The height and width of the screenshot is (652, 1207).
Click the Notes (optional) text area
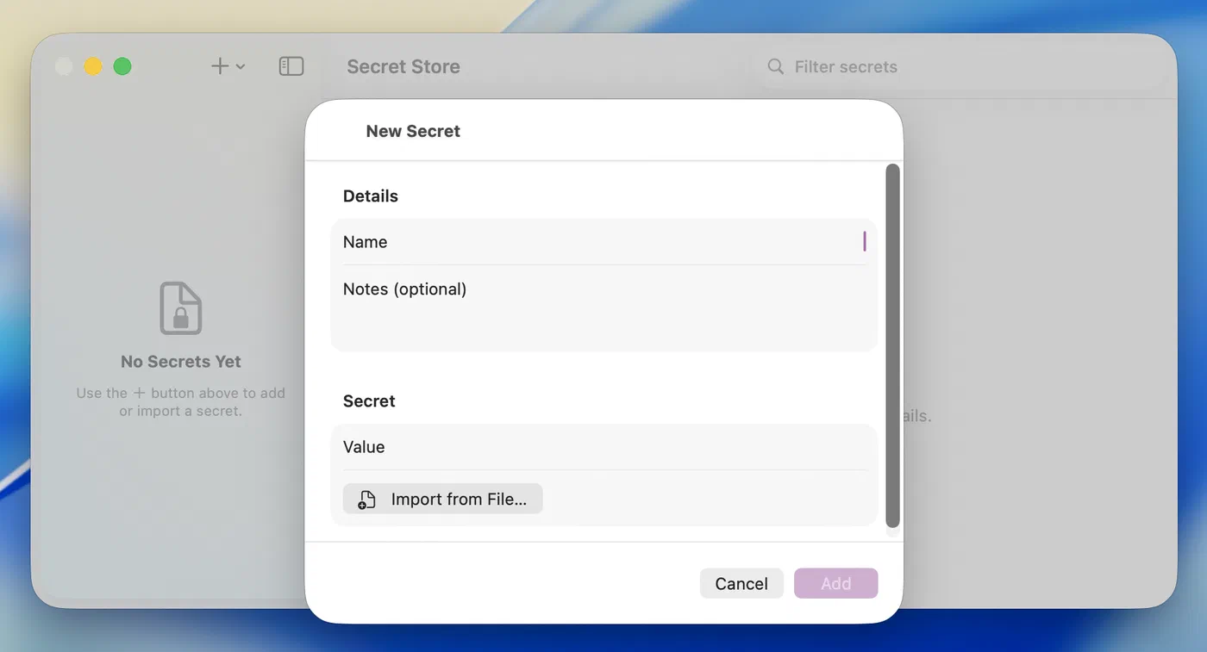603,308
